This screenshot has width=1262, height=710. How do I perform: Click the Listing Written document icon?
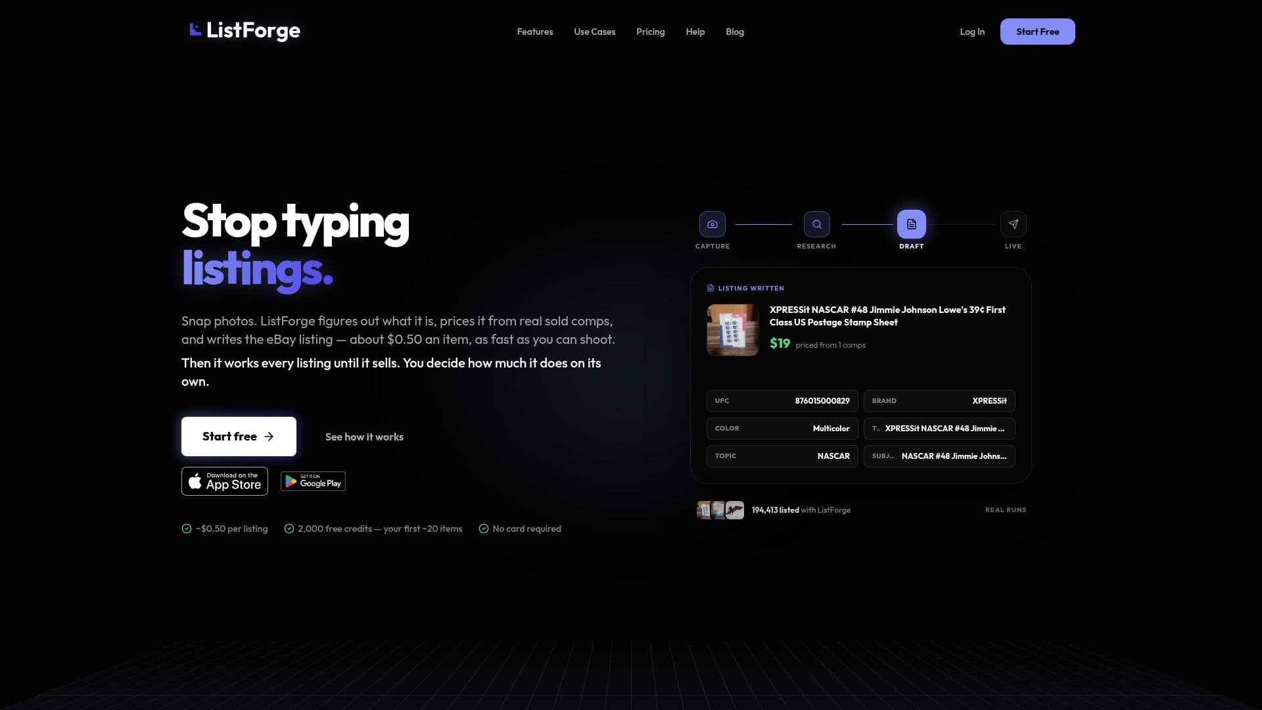711,288
